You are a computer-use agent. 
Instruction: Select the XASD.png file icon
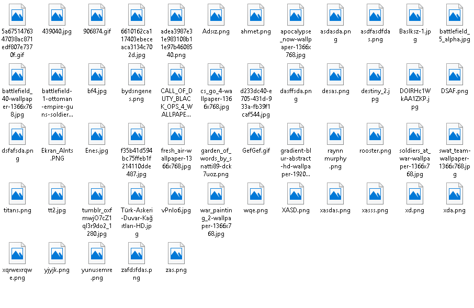coord(296,194)
